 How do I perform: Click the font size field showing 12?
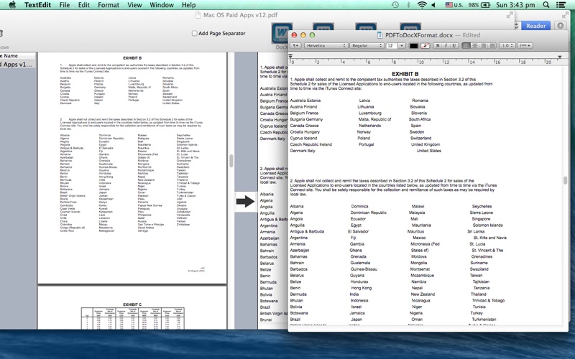click(391, 46)
